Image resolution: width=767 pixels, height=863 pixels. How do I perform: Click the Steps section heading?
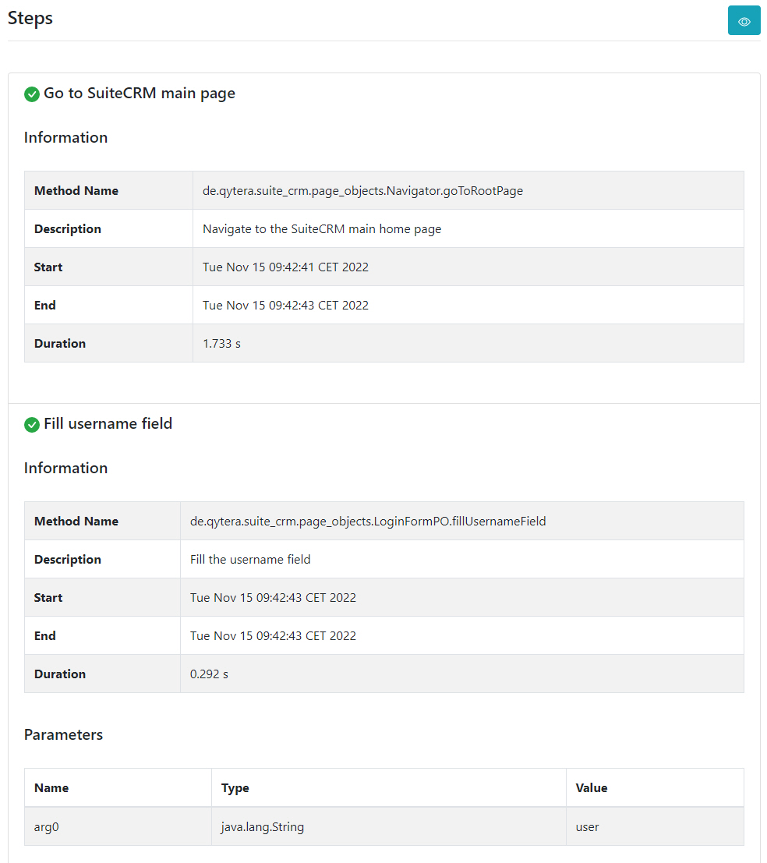pyautogui.click(x=30, y=18)
